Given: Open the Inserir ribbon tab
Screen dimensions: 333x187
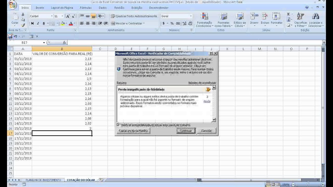Looking at the screenshot, I should pos(40,8).
